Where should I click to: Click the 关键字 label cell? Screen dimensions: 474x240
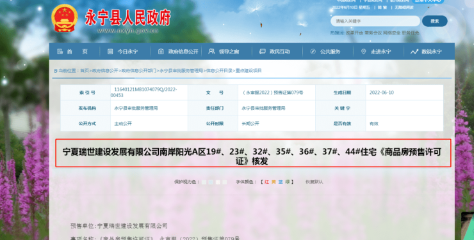click(x=341, y=108)
